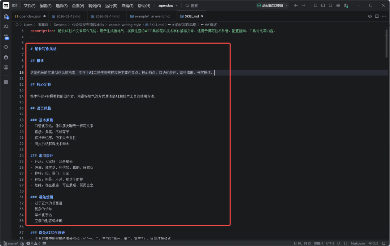Open the remote monitor icon in sidebar
390x246 pixels.
(x=6, y=68)
